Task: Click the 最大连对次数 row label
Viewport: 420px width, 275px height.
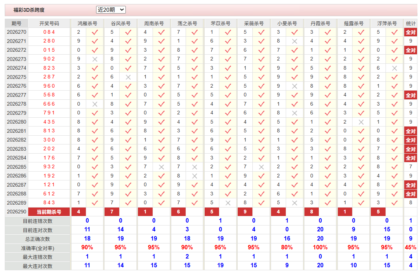Action: click(x=37, y=266)
